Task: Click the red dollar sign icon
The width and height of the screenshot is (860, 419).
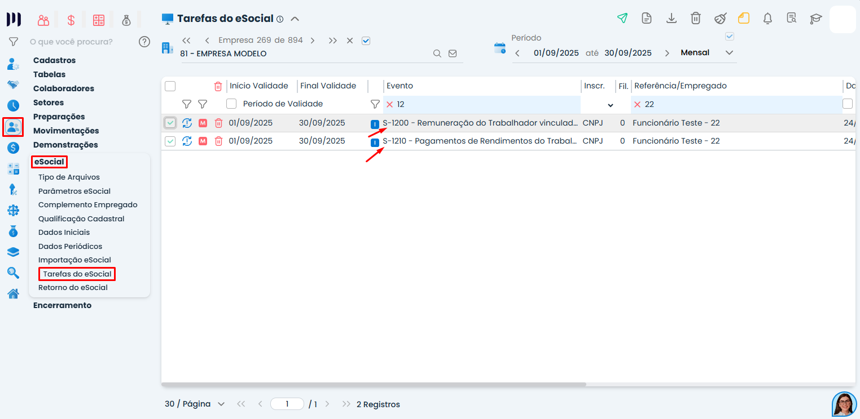Action: click(71, 20)
